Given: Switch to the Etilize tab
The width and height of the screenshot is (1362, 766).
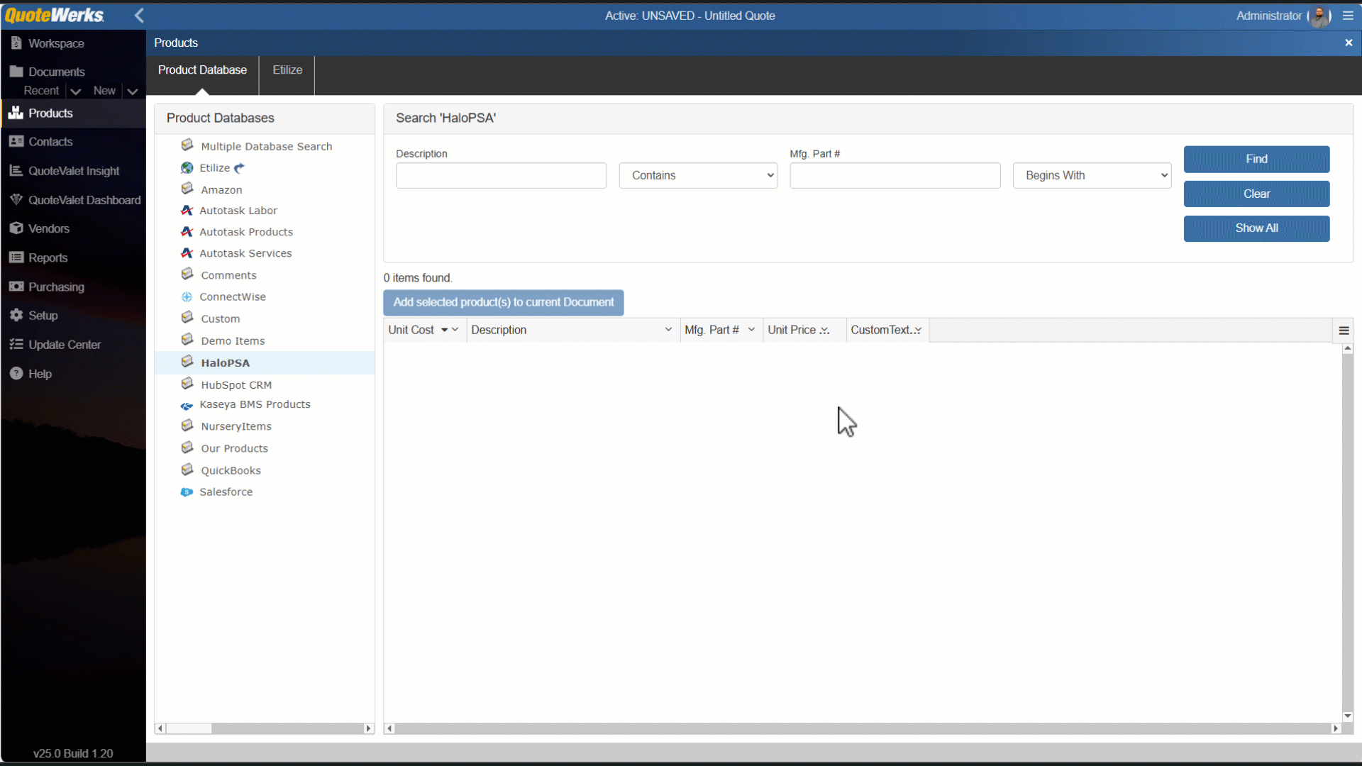Looking at the screenshot, I should [287, 70].
